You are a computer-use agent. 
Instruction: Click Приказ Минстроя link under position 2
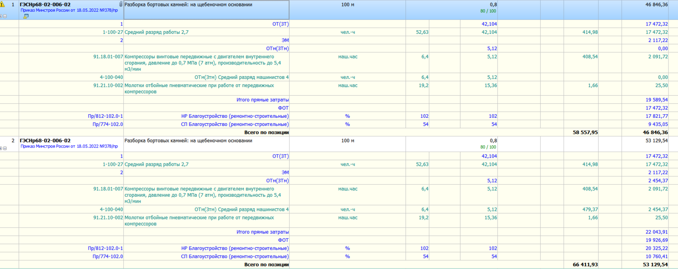click(68, 146)
